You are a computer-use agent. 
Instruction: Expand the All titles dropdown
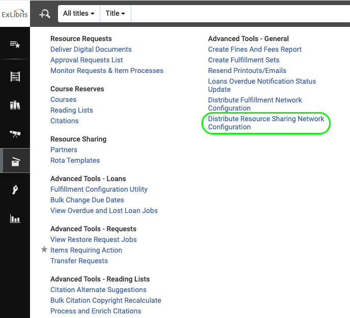[79, 14]
